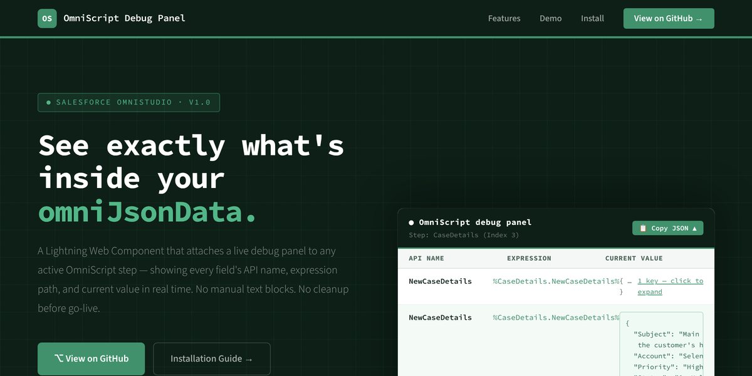The width and height of the screenshot is (752, 376).
Task: Expand the "1 key — click to expand" link
Action: [671, 286]
